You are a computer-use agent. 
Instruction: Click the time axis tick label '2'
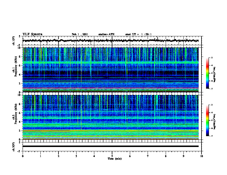point(58,156)
